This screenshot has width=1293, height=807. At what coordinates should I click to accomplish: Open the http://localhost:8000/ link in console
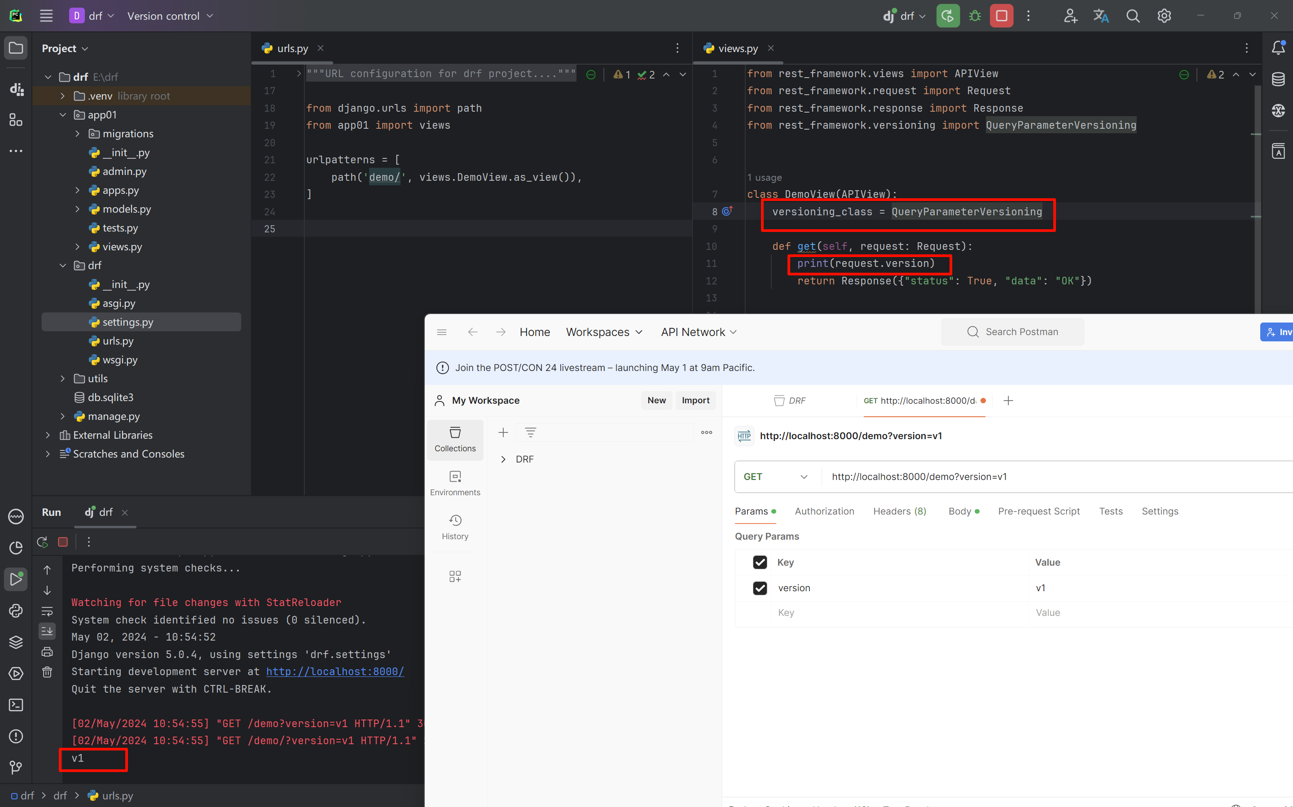(x=335, y=672)
